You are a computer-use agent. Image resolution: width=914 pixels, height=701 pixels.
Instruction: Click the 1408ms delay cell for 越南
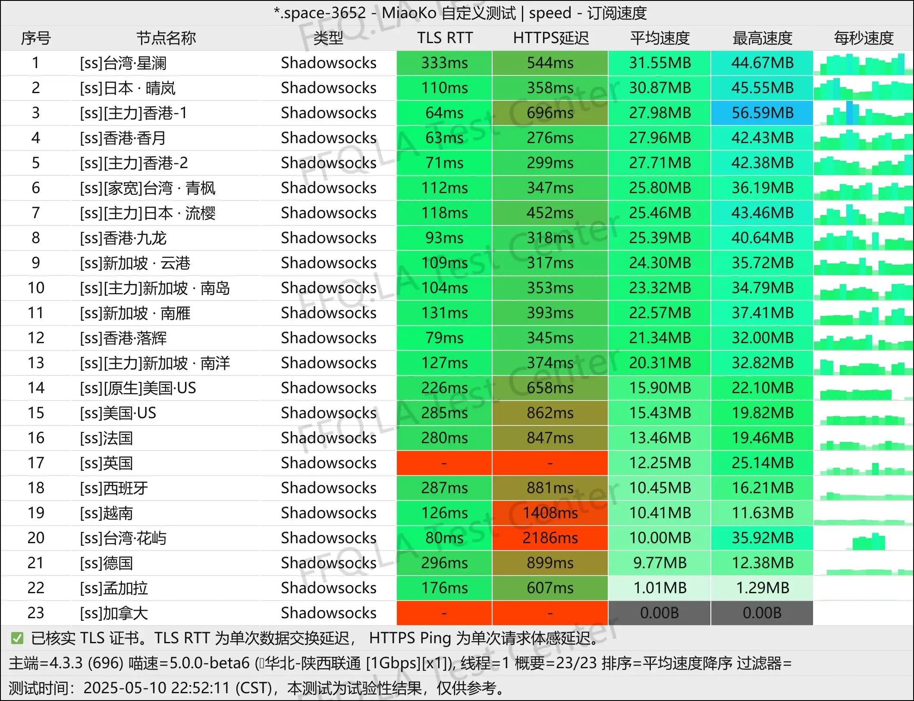[550, 513]
